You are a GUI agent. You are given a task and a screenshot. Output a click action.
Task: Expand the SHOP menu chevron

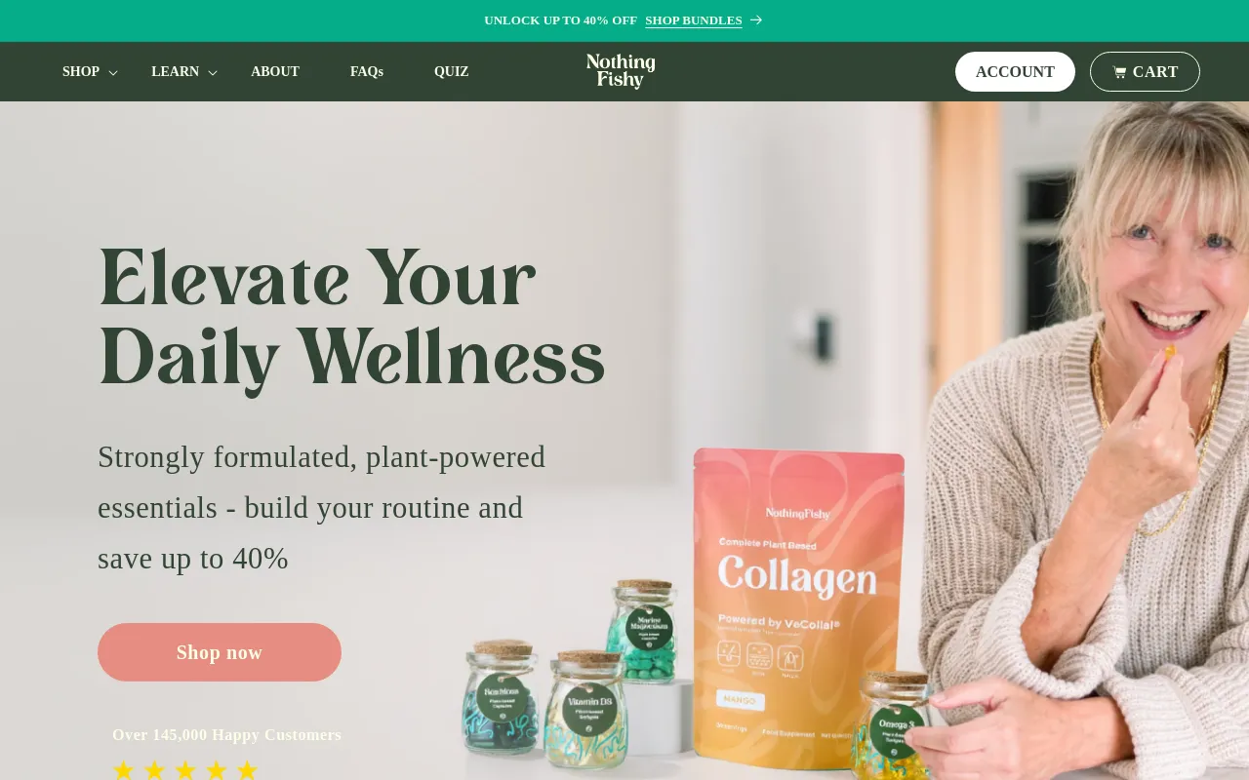pos(113,73)
